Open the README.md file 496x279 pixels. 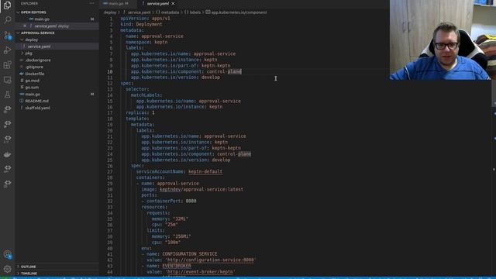37,101
